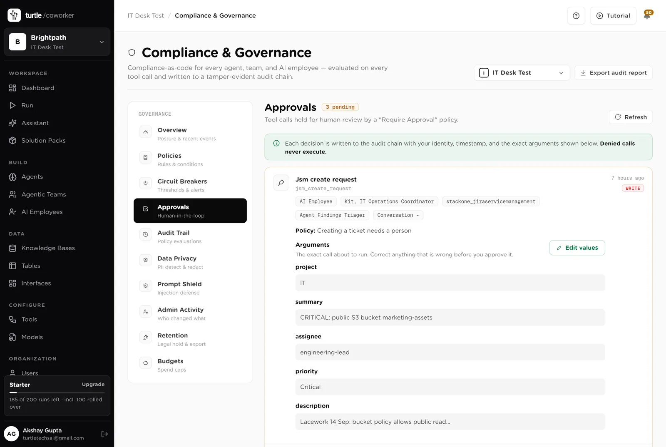Click the project field showing IT
This screenshot has width=666, height=447.
pyautogui.click(x=450, y=283)
